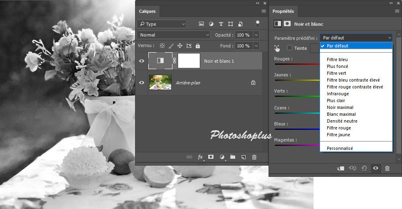The image size is (402, 209).
Task: Enable the Teinte checkbox
Action: (289, 48)
